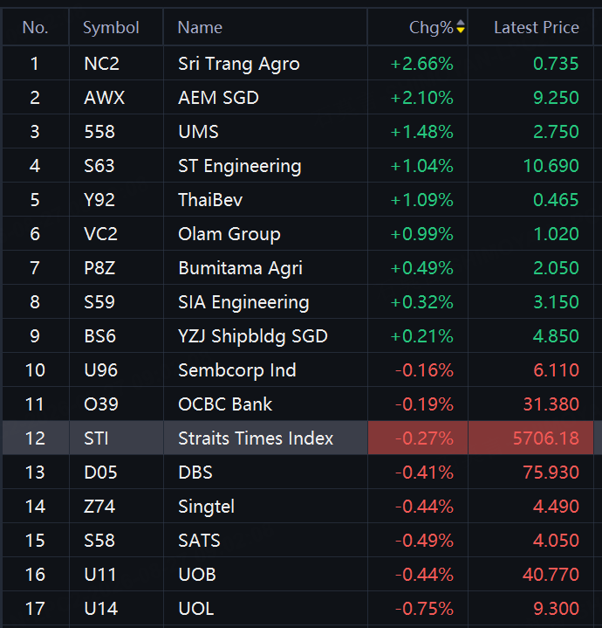Click the +2.66% change value
The image size is (602, 628).
(x=421, y=64)
